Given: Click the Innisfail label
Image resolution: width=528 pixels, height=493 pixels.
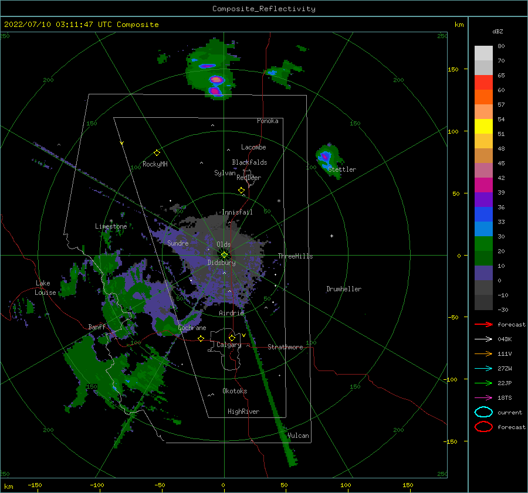Looking at the screenshot, I should coord(237,212).
